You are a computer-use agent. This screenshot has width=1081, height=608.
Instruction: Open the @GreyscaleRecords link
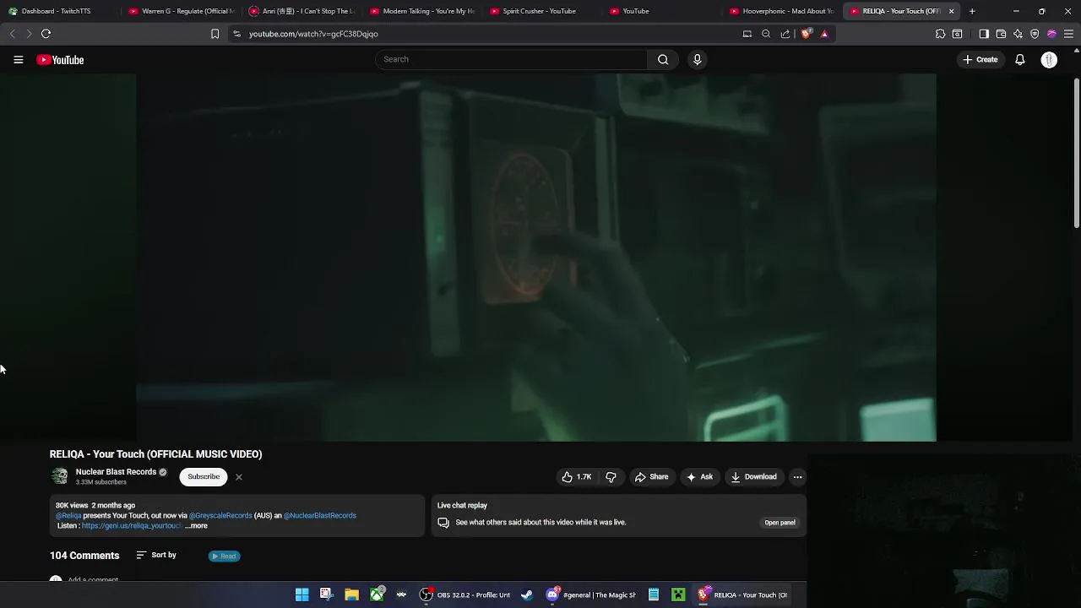pyautogui.click(x=220, y=516)
